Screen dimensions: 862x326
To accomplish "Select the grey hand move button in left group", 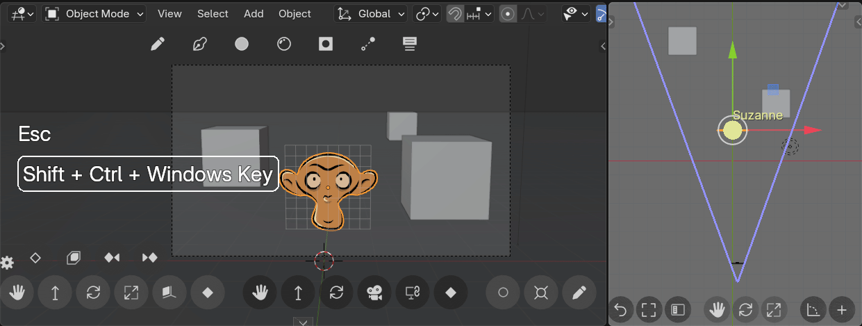I will (x=17, y=293).
